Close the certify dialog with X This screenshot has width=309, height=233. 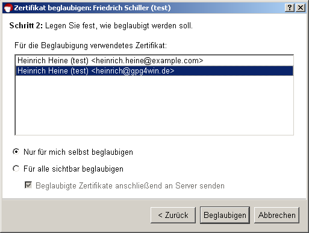coord(301,8)
